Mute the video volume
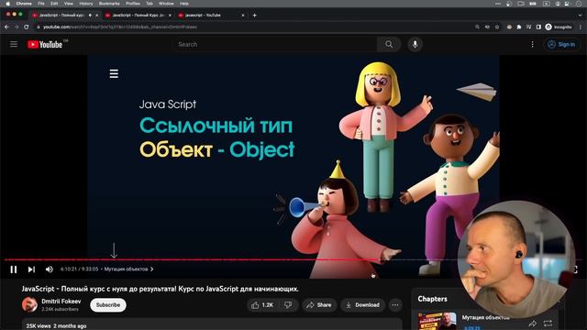The height and width of the screenshot is (330, 587). click(x=49, y=269)
